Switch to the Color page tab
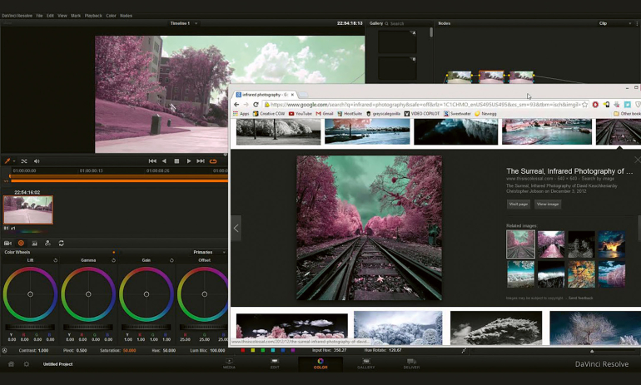This screenshot has width=641, height=385. (x=320, y=363)
